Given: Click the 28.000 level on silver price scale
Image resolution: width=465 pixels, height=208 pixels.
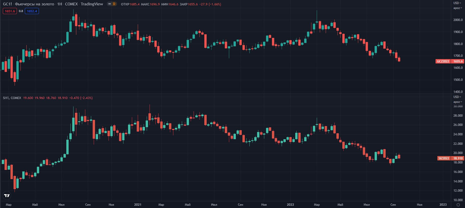Looking at the screenshot, I should click(458, 116).
